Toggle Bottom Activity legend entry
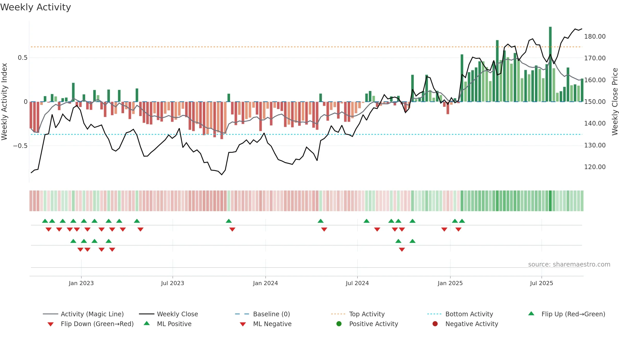The width and height of the screenshot is (619, 348). tap(460, 314)
